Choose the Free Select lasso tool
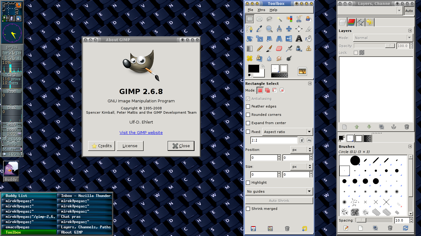 (x=269, y=19)
